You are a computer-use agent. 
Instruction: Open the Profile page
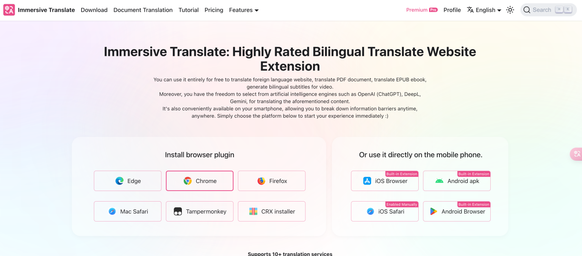point(452,10)
